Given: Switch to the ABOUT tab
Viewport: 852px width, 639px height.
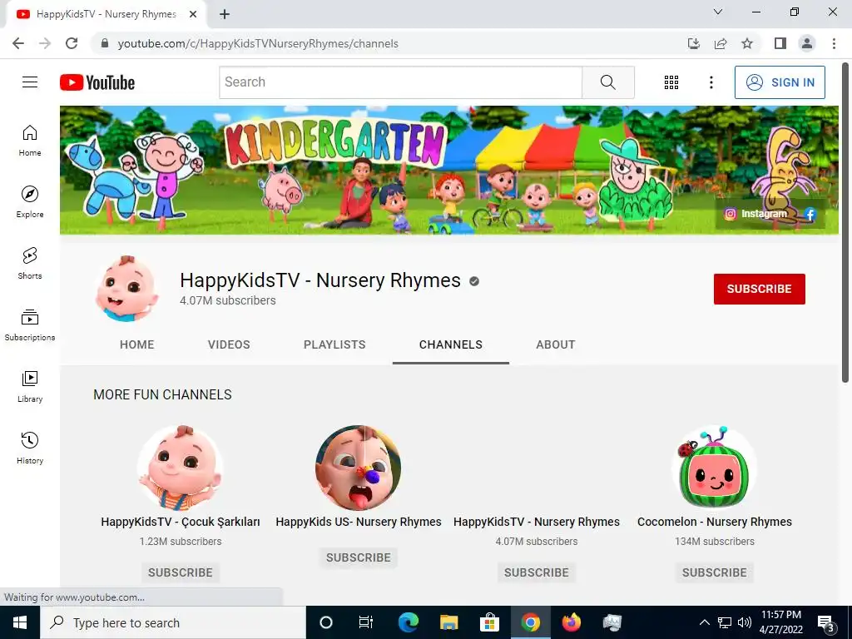Looking at the screenshot, I should (x=555, y=344).
